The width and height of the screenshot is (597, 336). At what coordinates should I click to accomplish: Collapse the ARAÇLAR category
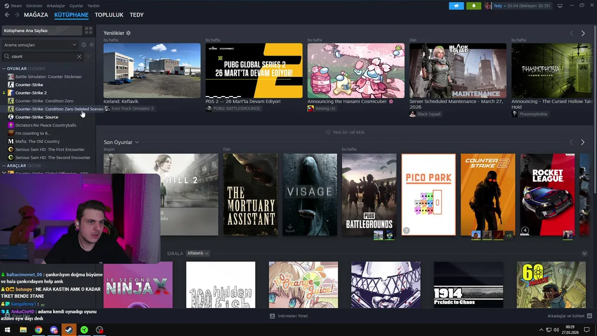click(4, 166)
